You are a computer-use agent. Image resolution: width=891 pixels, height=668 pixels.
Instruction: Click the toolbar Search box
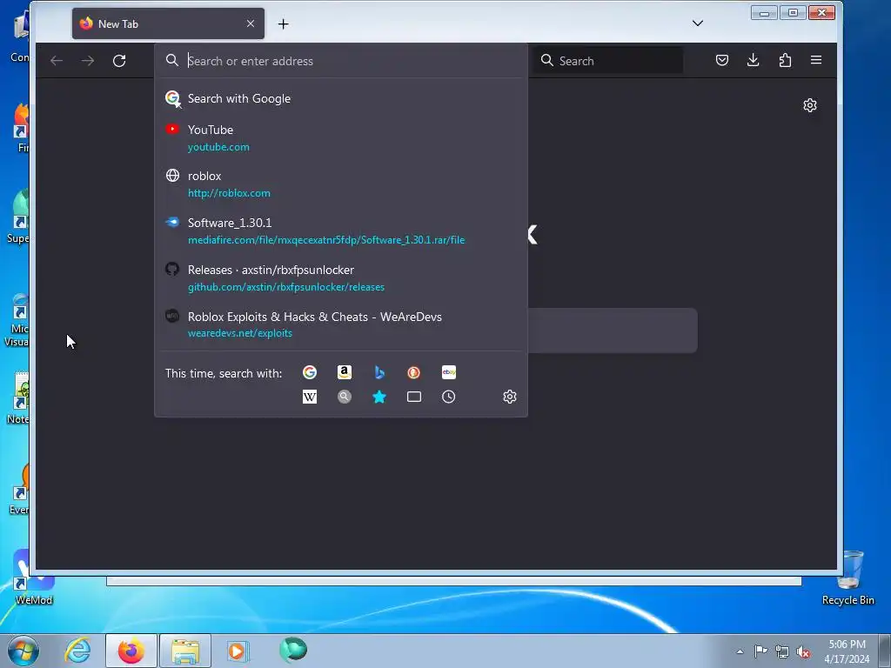[608, 60]
